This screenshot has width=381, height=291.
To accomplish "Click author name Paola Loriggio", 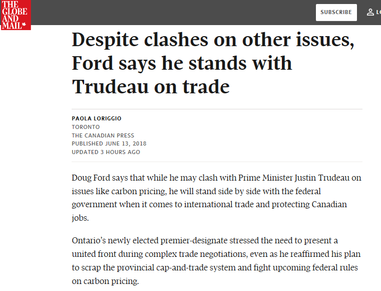I will pos(97,118).
